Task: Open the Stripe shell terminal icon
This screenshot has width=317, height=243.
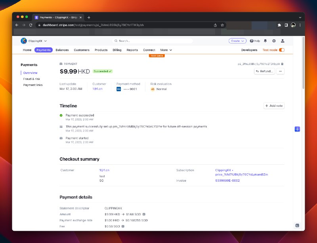Action: (x=297, y=226)
